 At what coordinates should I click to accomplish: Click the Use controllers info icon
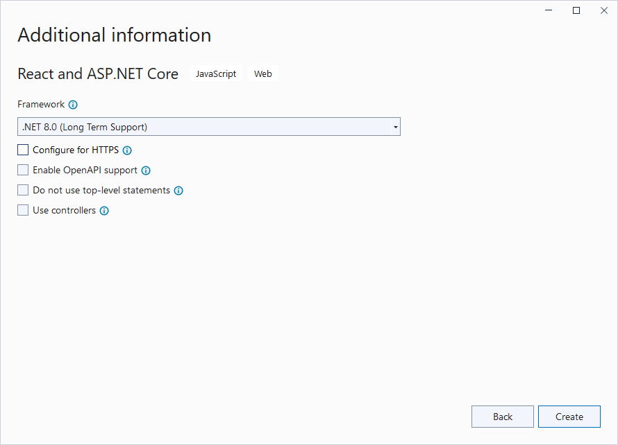coord(104,211)
